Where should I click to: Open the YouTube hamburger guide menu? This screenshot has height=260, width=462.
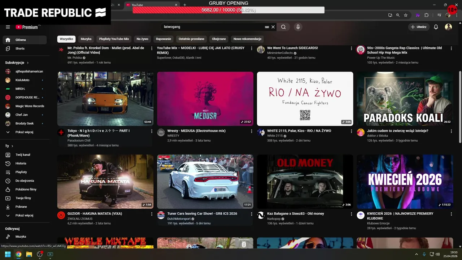(8, 27)
